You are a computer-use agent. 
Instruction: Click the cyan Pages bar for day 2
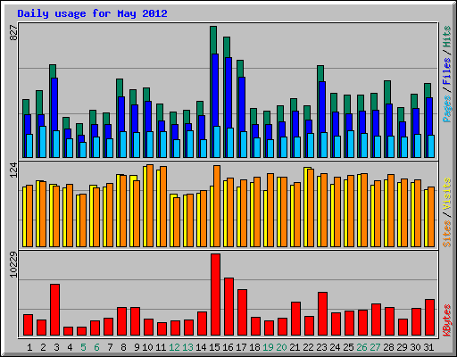(43, 142)
